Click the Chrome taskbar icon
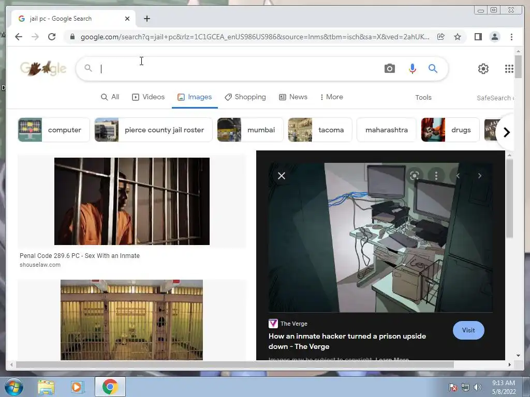 110,387
